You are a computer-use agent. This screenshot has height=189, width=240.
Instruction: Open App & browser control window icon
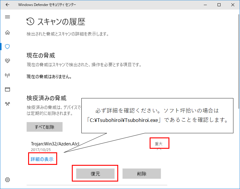tap(7, 89)
